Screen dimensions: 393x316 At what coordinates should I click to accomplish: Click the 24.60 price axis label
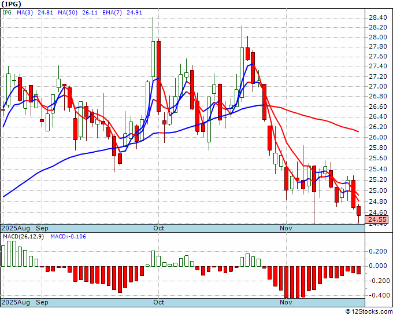click(x=378, y=212)
